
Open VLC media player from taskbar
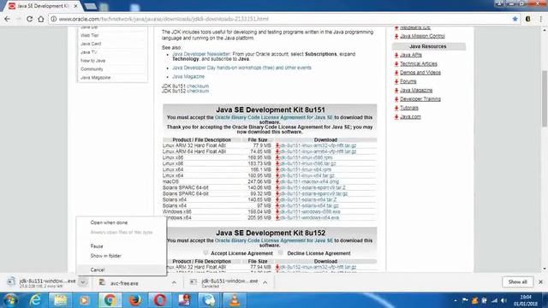234,300
